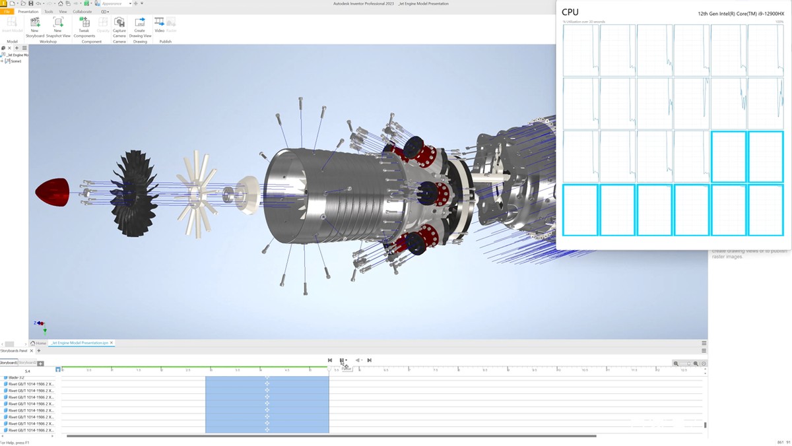Click the Create Drawing View tool
This screenshot has width=792, height=446.
click(x=140, y=26)
